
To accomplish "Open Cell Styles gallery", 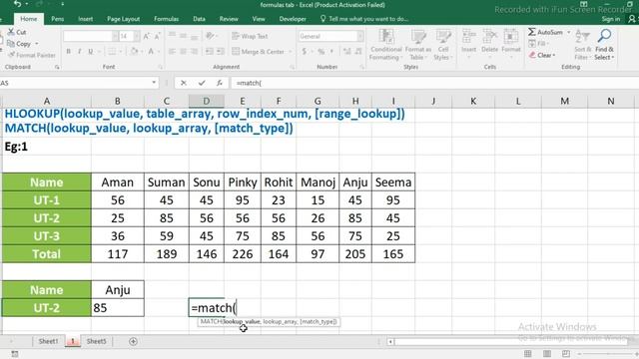I will pos(443,45).
